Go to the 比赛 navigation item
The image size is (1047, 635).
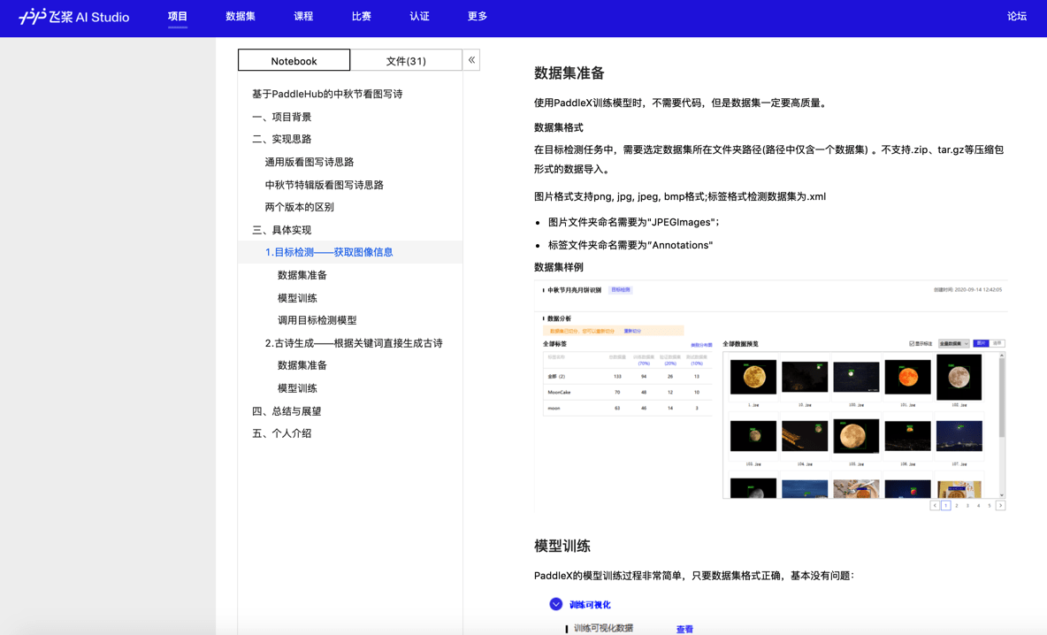[x=362, y=16]
